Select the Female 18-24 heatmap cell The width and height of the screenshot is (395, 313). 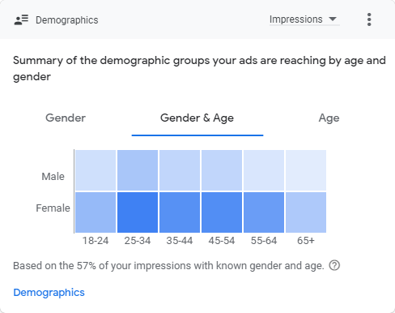pos(96,212)
